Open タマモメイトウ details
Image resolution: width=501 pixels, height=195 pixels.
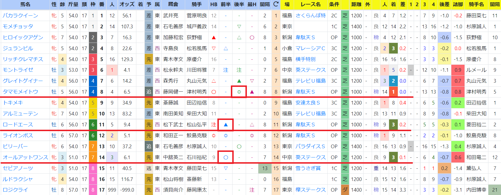pyautogui.click(x=20, y=92)
